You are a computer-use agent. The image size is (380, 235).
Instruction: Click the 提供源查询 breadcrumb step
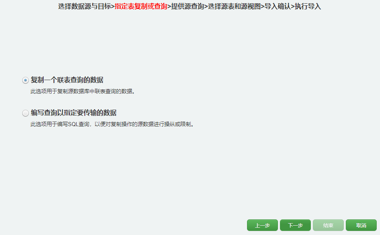point(188,7)
